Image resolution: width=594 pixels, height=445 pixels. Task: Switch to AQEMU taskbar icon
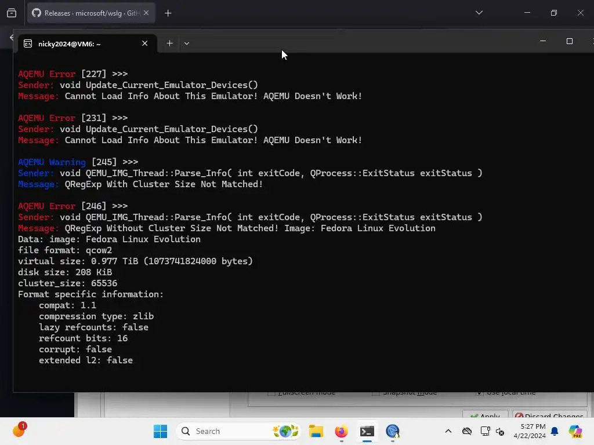tap(393, 431)
